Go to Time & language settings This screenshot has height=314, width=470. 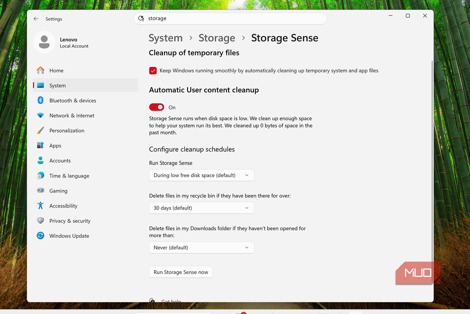coord(86,176)
